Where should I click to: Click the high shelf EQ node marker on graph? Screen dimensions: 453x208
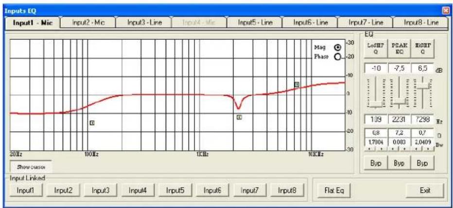point(296,84)
